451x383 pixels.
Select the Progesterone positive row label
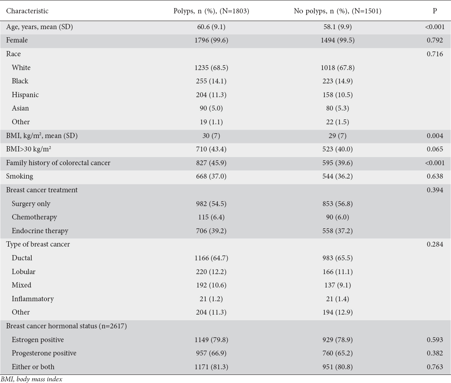coord(44,353)
